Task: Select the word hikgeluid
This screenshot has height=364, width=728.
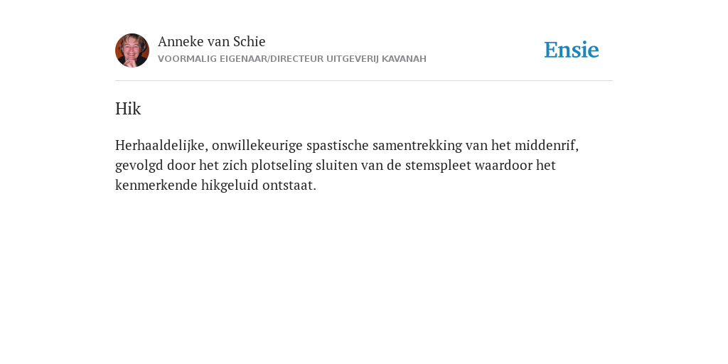Action: tap(230, 186)
